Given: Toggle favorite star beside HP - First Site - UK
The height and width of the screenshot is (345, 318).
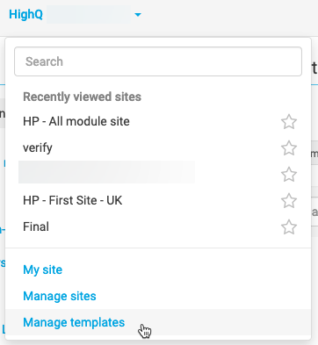Looking at the screenshot, I should (x=289, y=200).
